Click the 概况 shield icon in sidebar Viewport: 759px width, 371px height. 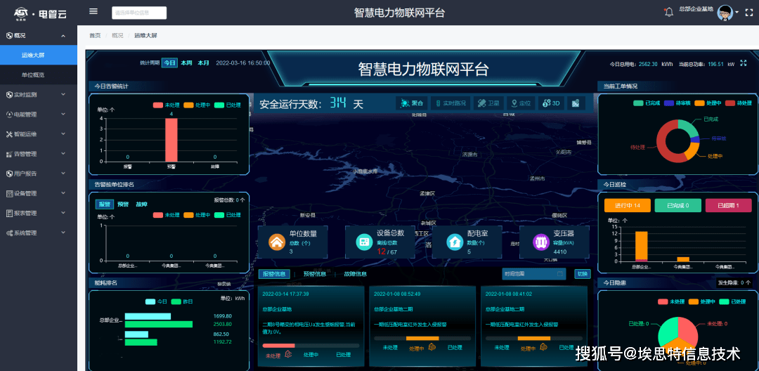pyautogui.click(x=9, y=36)
